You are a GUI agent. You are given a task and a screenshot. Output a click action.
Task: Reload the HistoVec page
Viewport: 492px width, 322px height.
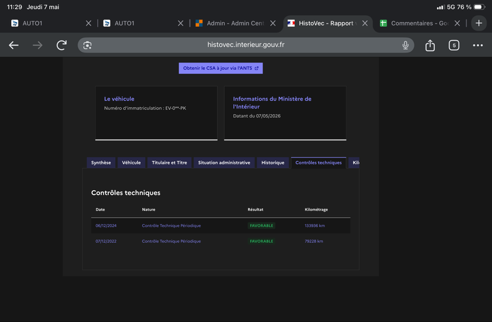(x=61, y=45)
